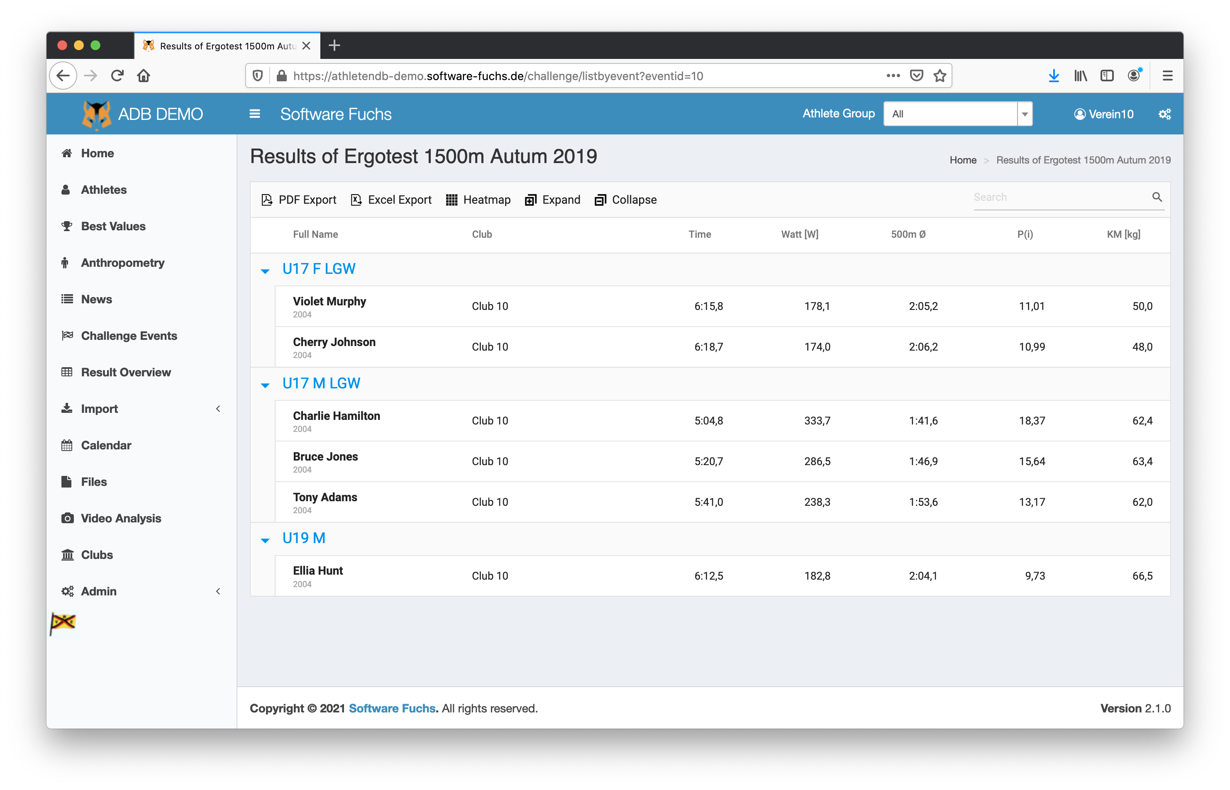The image size is (1230, 790).
Task: Bookmark this page with star icon
Action: [x=939, y=76]
